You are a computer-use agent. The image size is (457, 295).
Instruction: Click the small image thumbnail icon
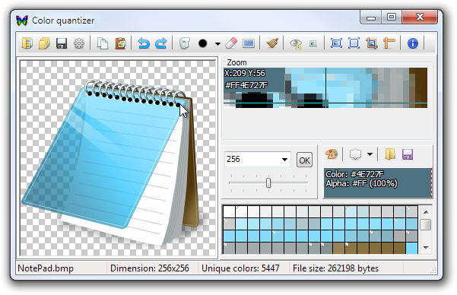click(313, 43)
